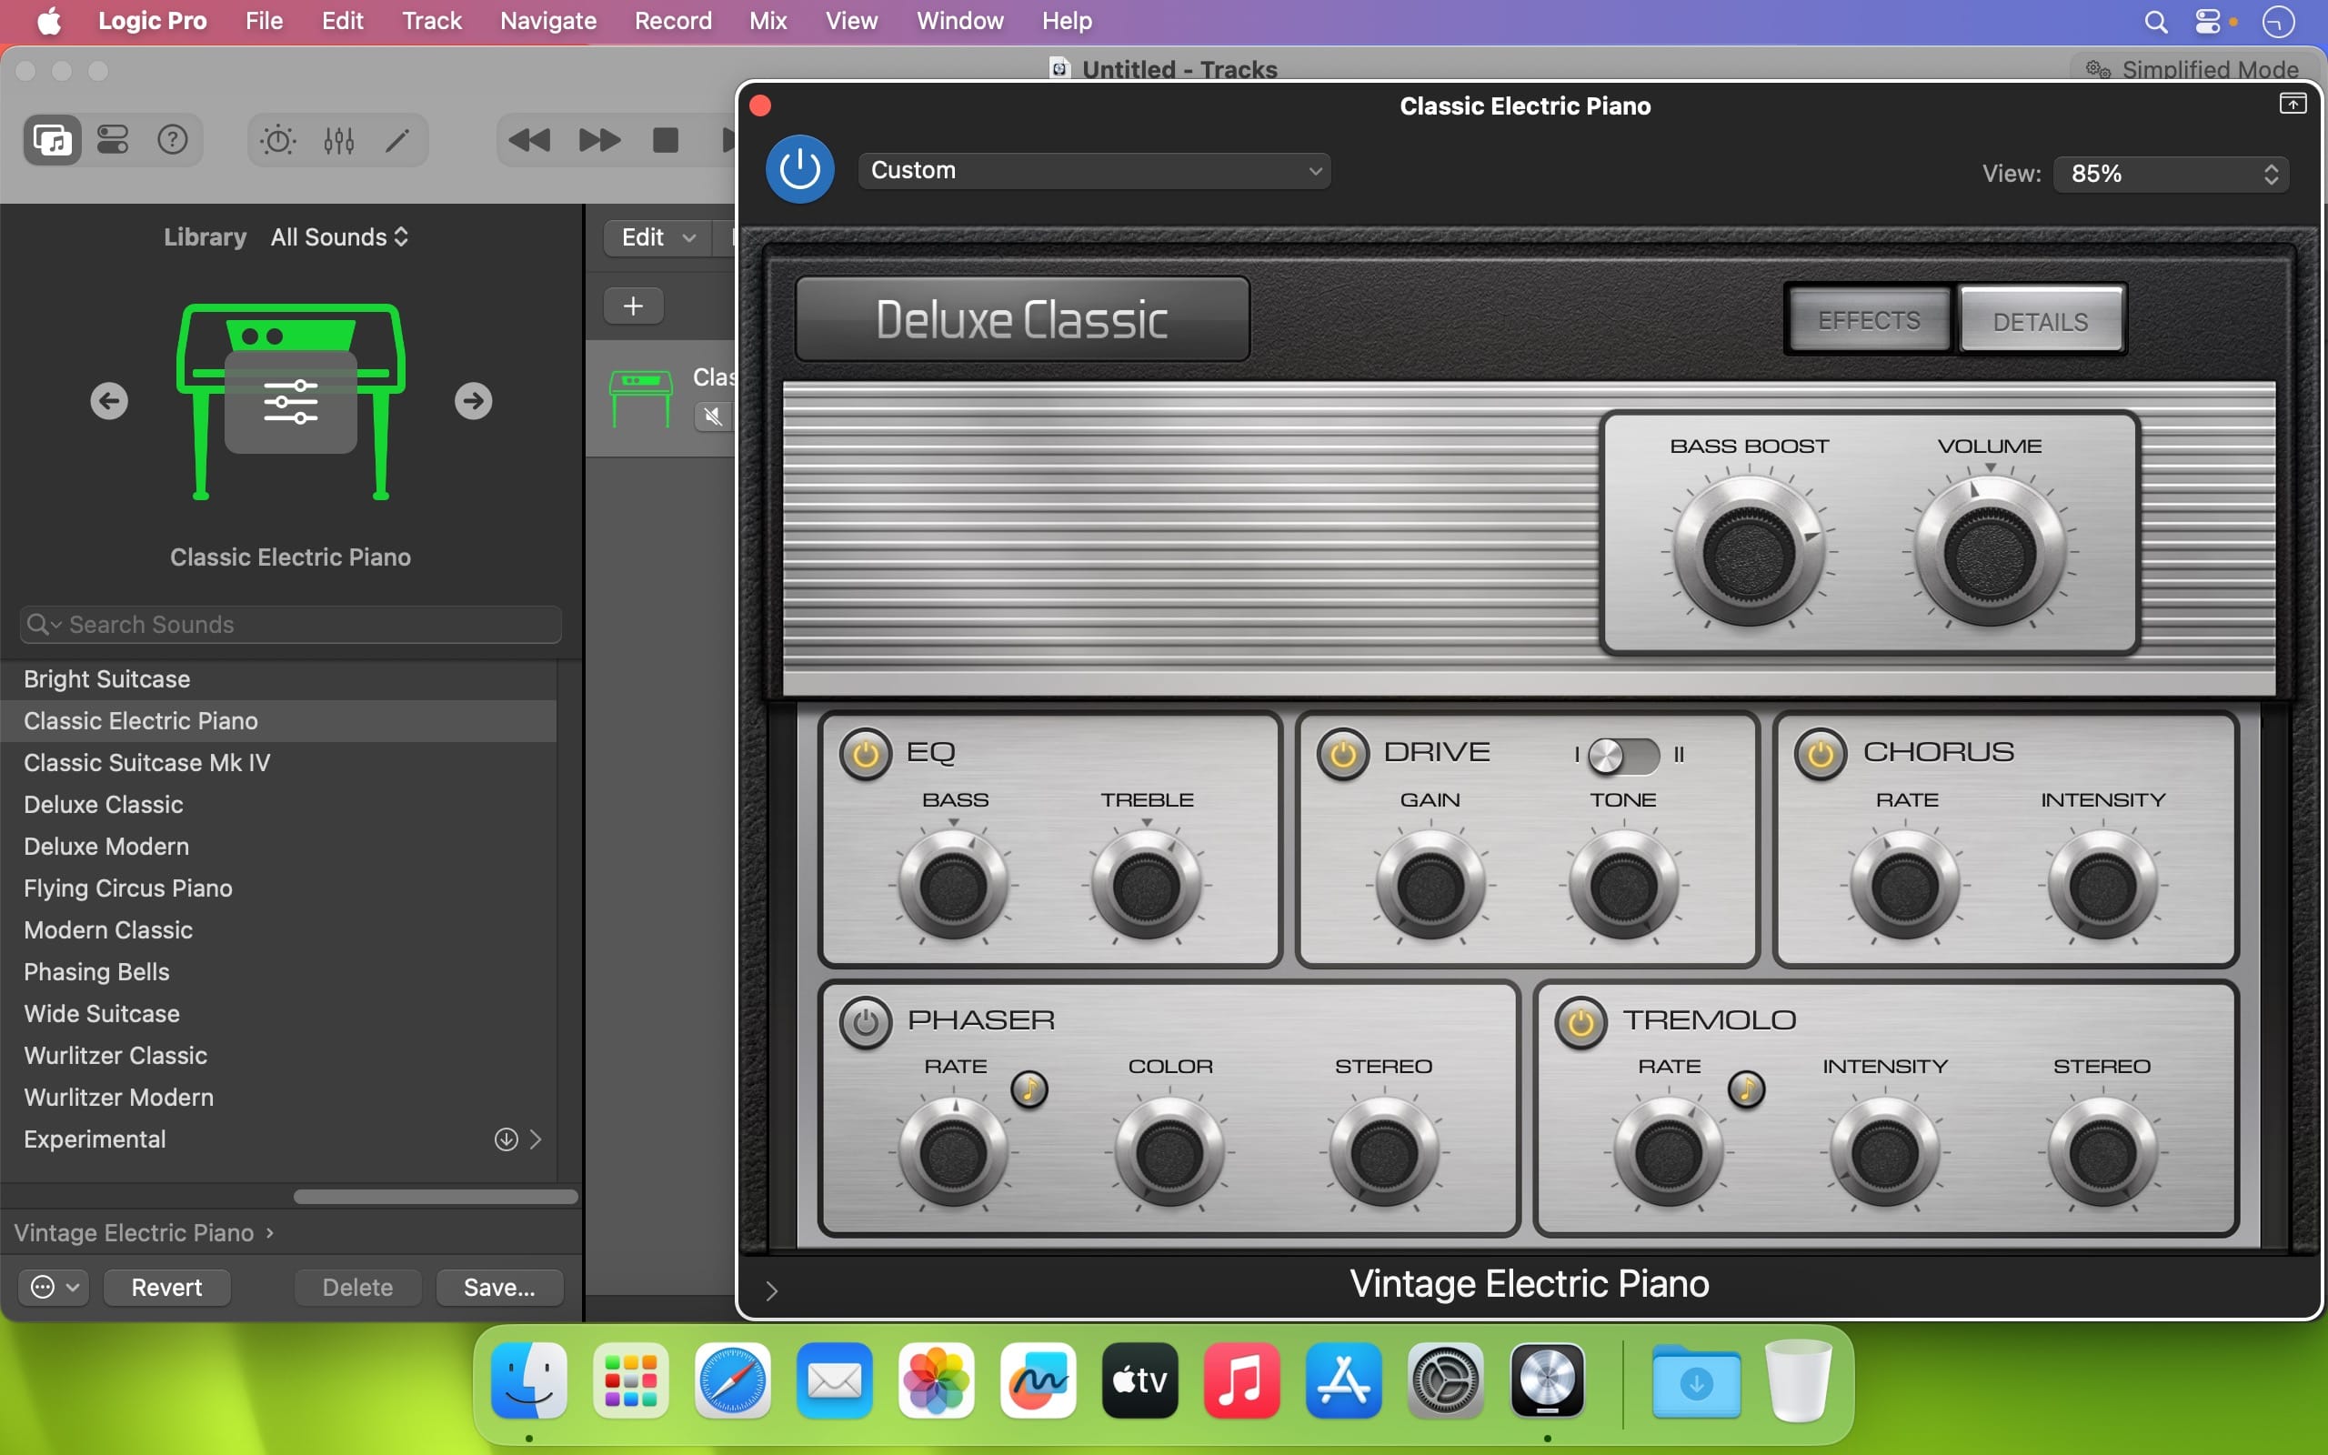
Task: Go to previous patch with left arrow
Action: [x=109, y=400]
